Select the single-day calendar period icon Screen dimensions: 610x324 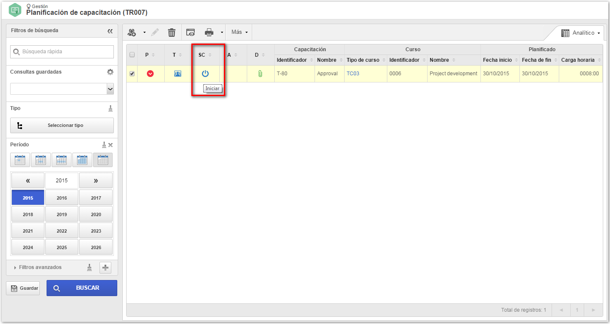[20, 160]
